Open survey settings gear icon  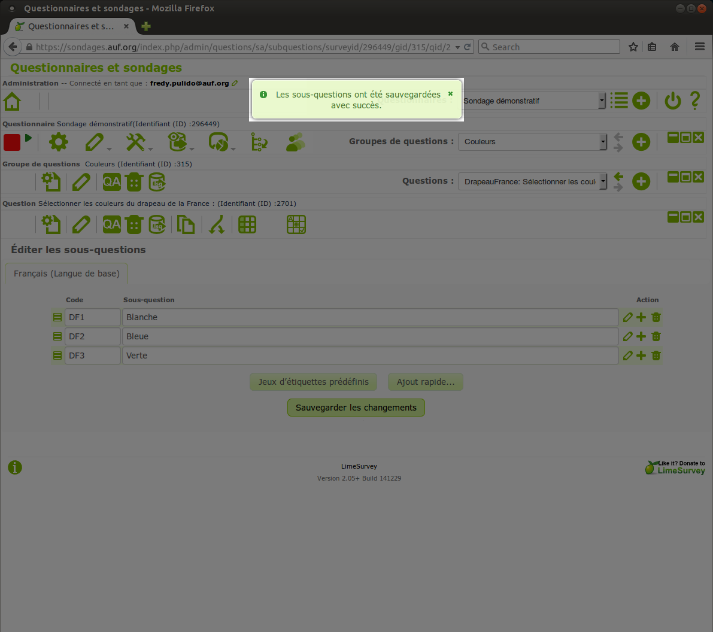(x=59, y=142)
